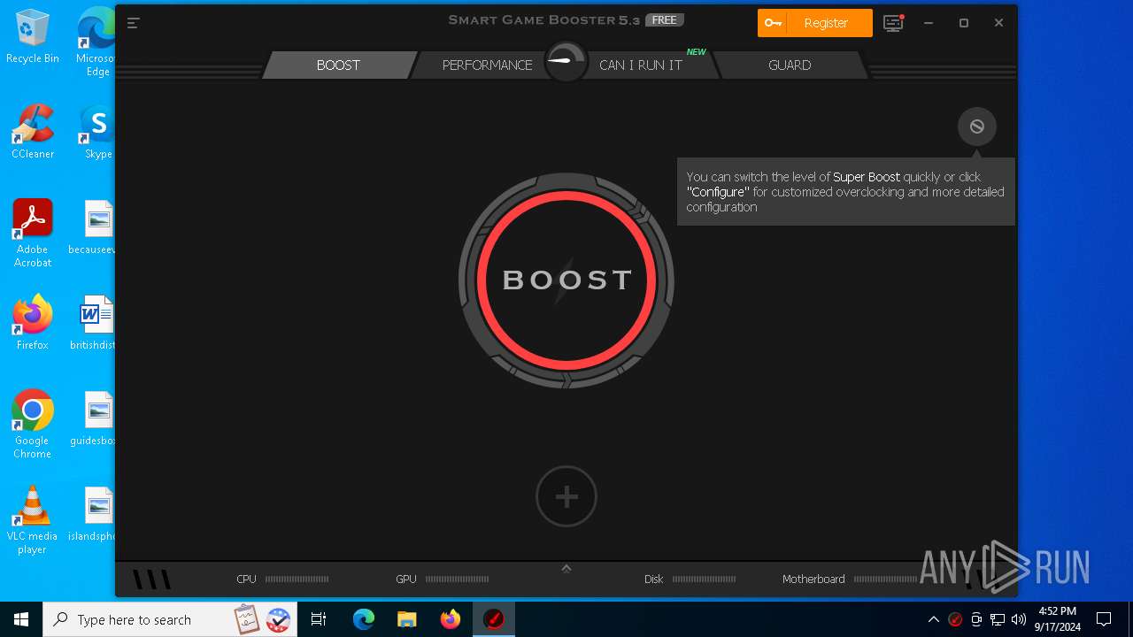Click the "Configure" text in tooltip
The height and width of the screenshot is (637, 1133).
(718, 192)
